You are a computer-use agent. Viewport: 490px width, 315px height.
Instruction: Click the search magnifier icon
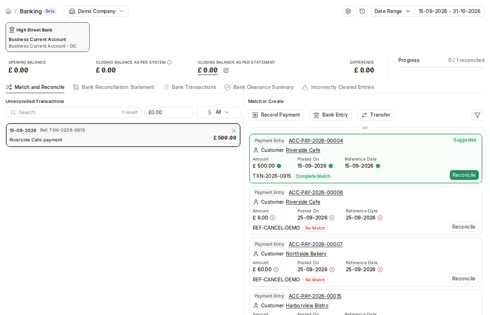click(x=13, y=112)
